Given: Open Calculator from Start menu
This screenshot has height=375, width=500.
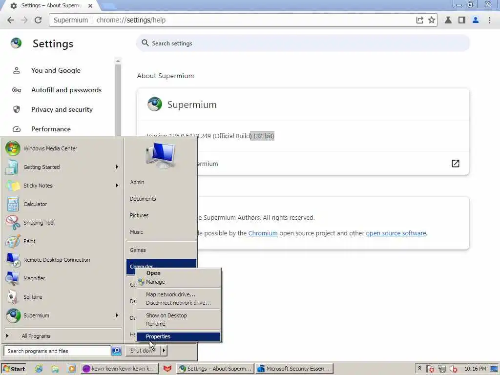Looking at the screenshot, I should click(62, 204).
